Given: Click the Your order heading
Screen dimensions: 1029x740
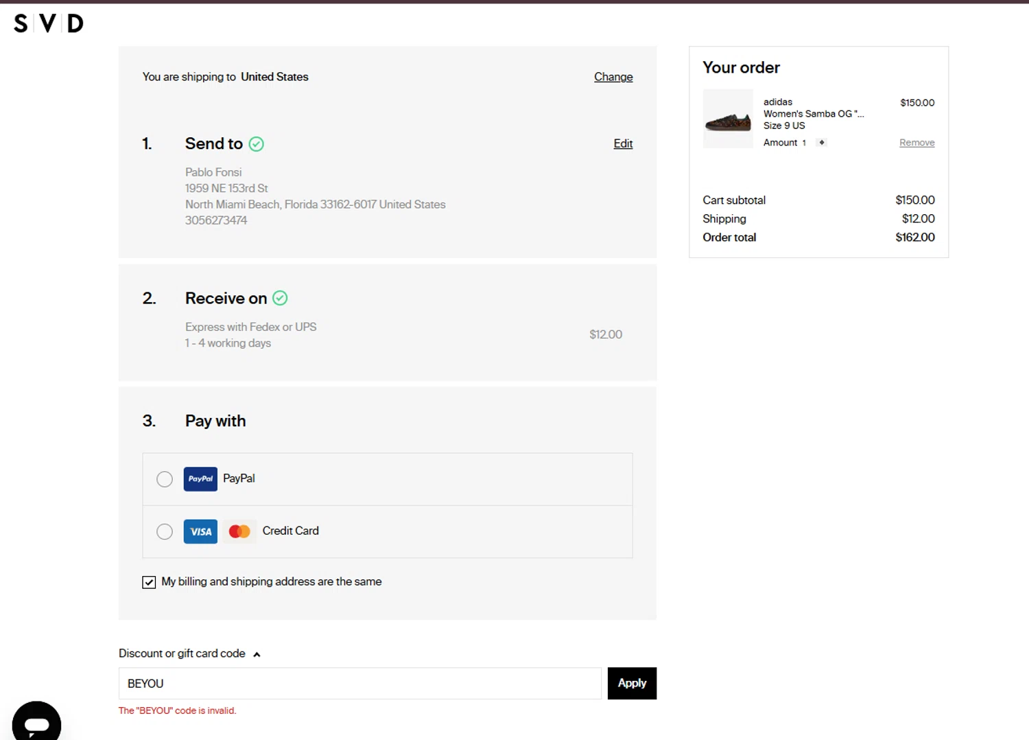Looking at the screenshot, I should 741,67.
